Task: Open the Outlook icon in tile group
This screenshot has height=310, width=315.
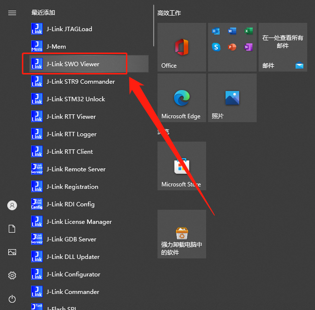Action: coord(216,31)
